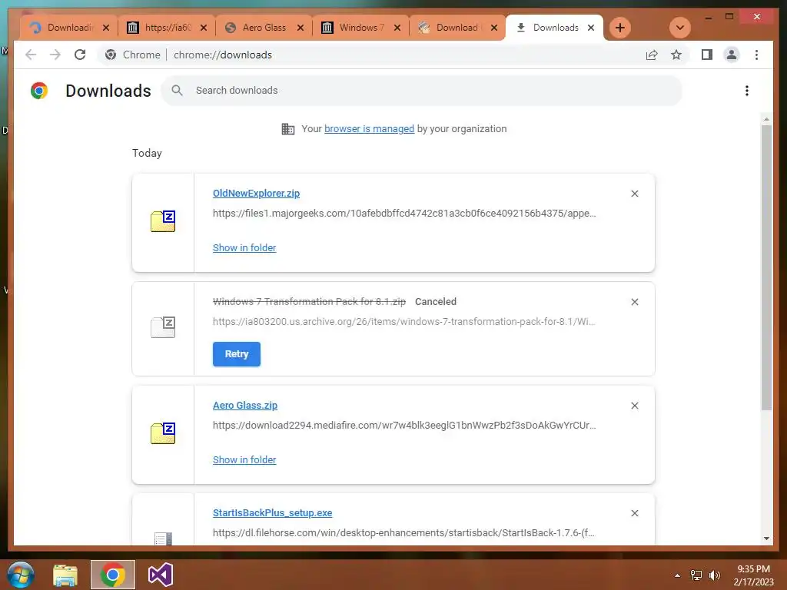Click the Aero Glass.zip file icon
Image resolution: width=787 pixels, height=590 pixels.
click(163, 433)
